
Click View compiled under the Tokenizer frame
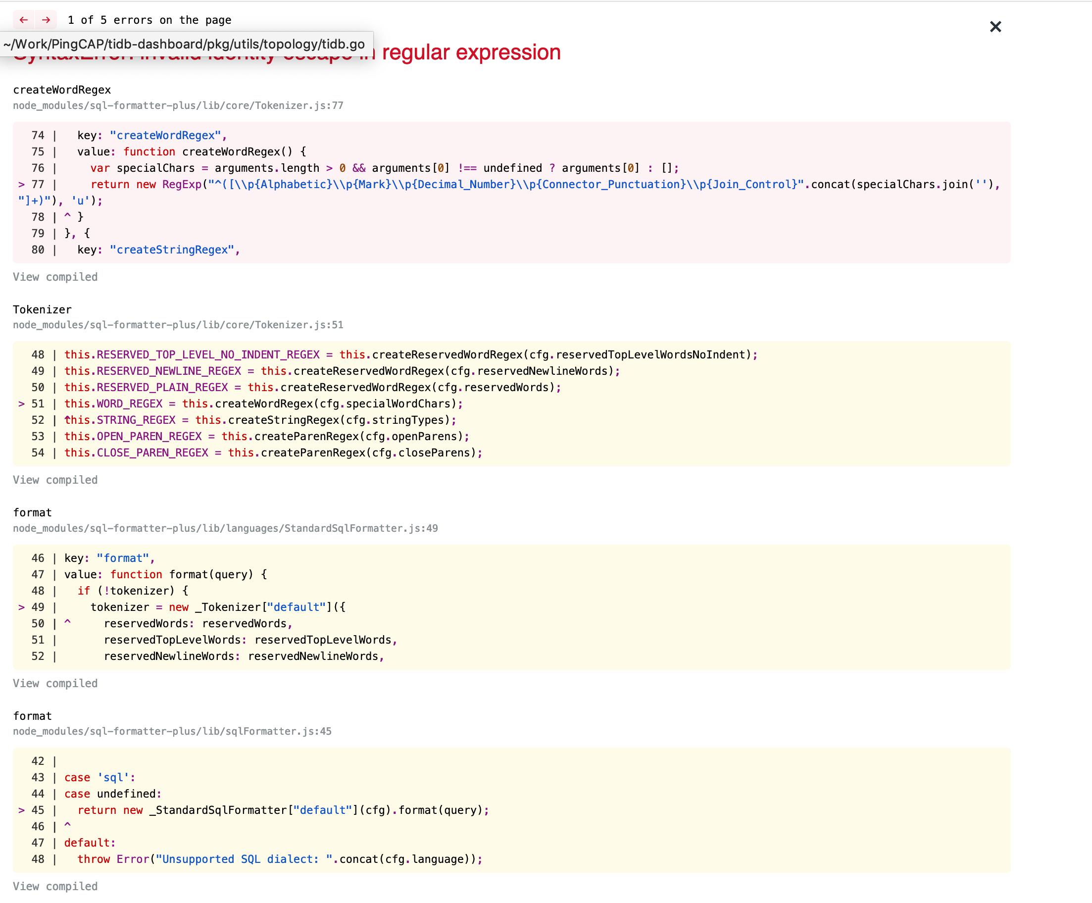55,480
